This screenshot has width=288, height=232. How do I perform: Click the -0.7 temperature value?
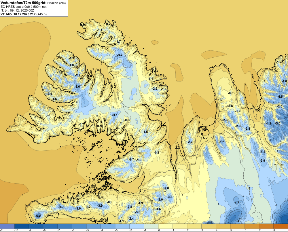tap(81, 124)
